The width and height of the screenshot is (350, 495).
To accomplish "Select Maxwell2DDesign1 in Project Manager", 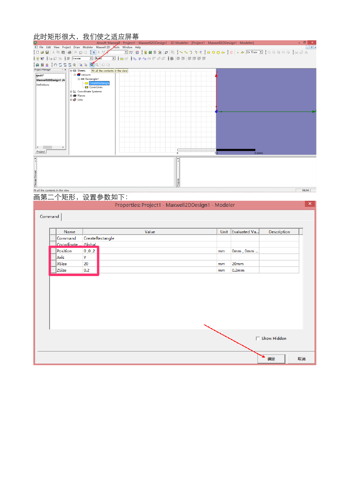I will click(51, 80).
